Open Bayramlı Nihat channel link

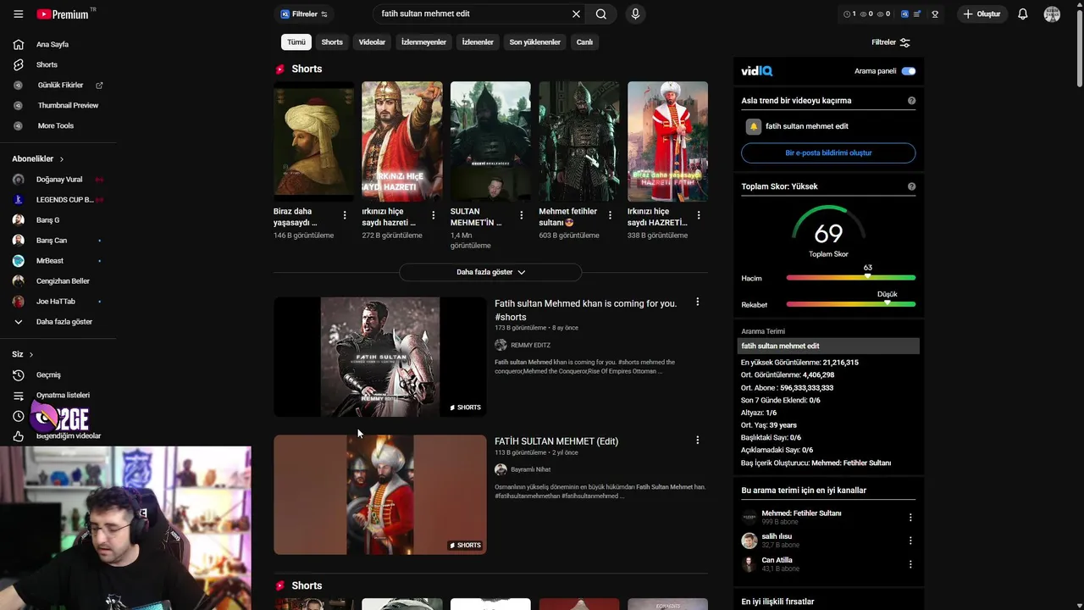pyautogui.click(x=530, y=469)
